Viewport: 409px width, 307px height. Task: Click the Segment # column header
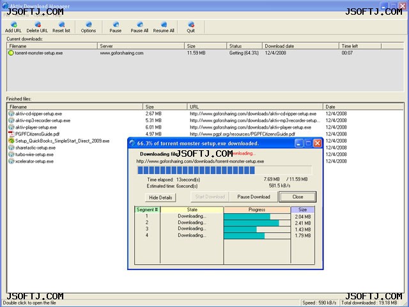pos(147,210)
